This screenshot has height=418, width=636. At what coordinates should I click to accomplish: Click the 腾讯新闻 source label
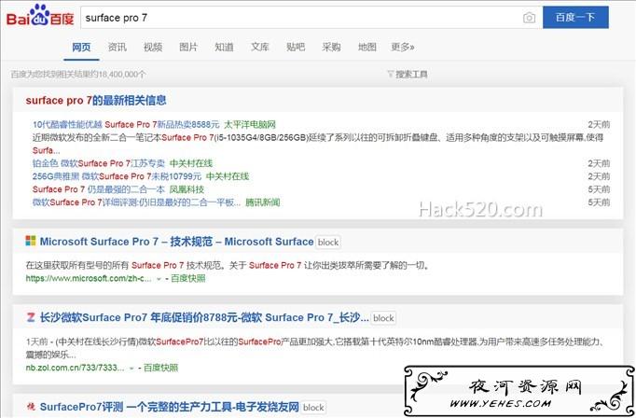coord(262,202)
